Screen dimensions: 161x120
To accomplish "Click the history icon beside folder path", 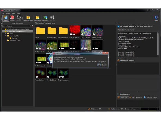I will pyautogui.click(x=36, y=23).
